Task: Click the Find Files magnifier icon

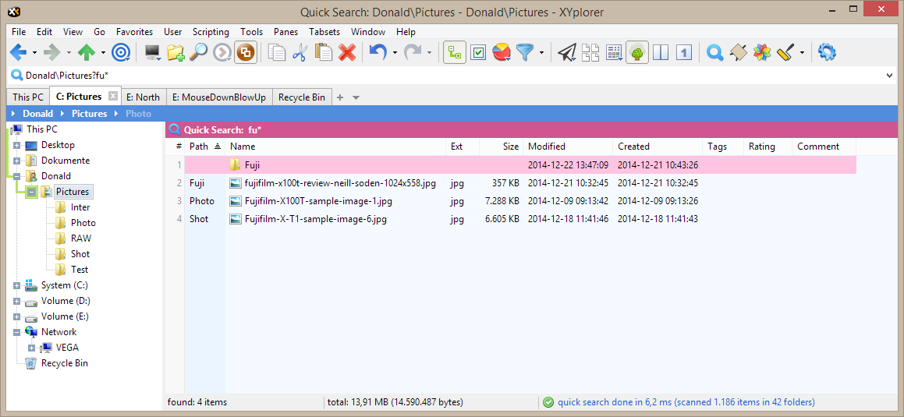Action: click(199, 53)
